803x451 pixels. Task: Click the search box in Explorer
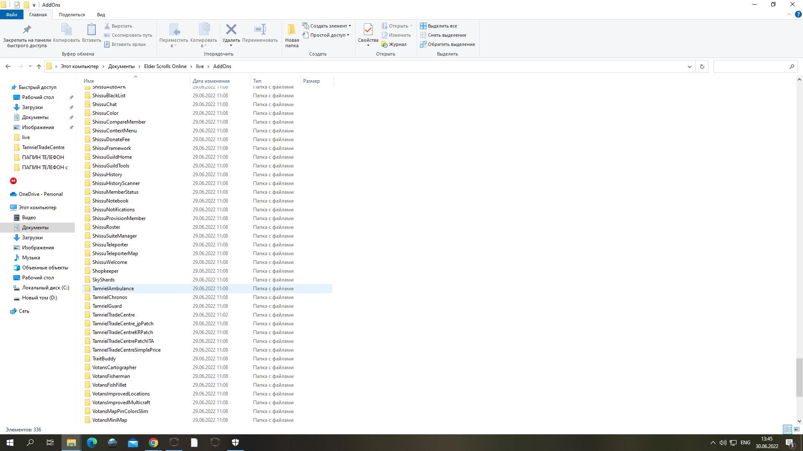click(x=755, y=66)
